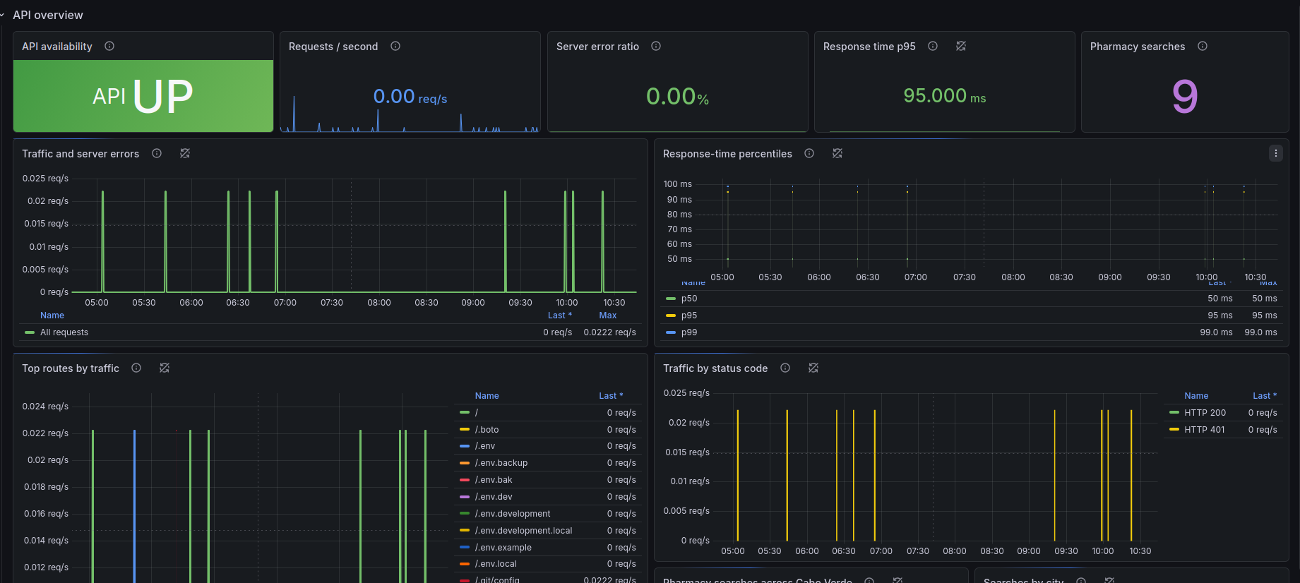The height and width of the screenshot is (583, 1300).
Task: Click no-data-link icon on Response time p95
Action: [961, 46]
